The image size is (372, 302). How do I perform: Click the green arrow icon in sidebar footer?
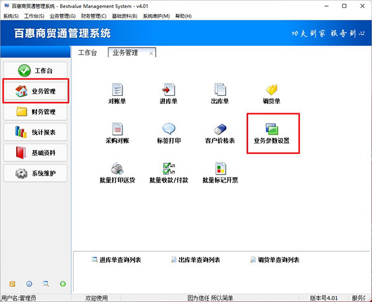[x=63, y=283]
